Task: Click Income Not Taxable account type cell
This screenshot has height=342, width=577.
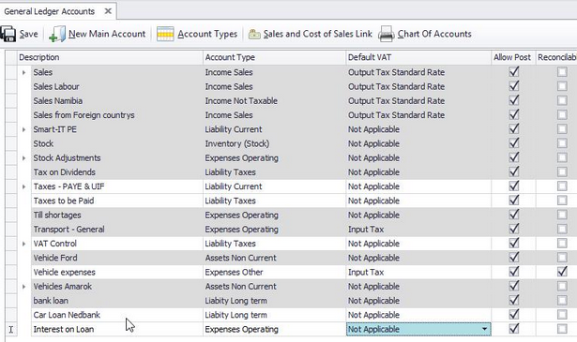Action: point(274,101)
